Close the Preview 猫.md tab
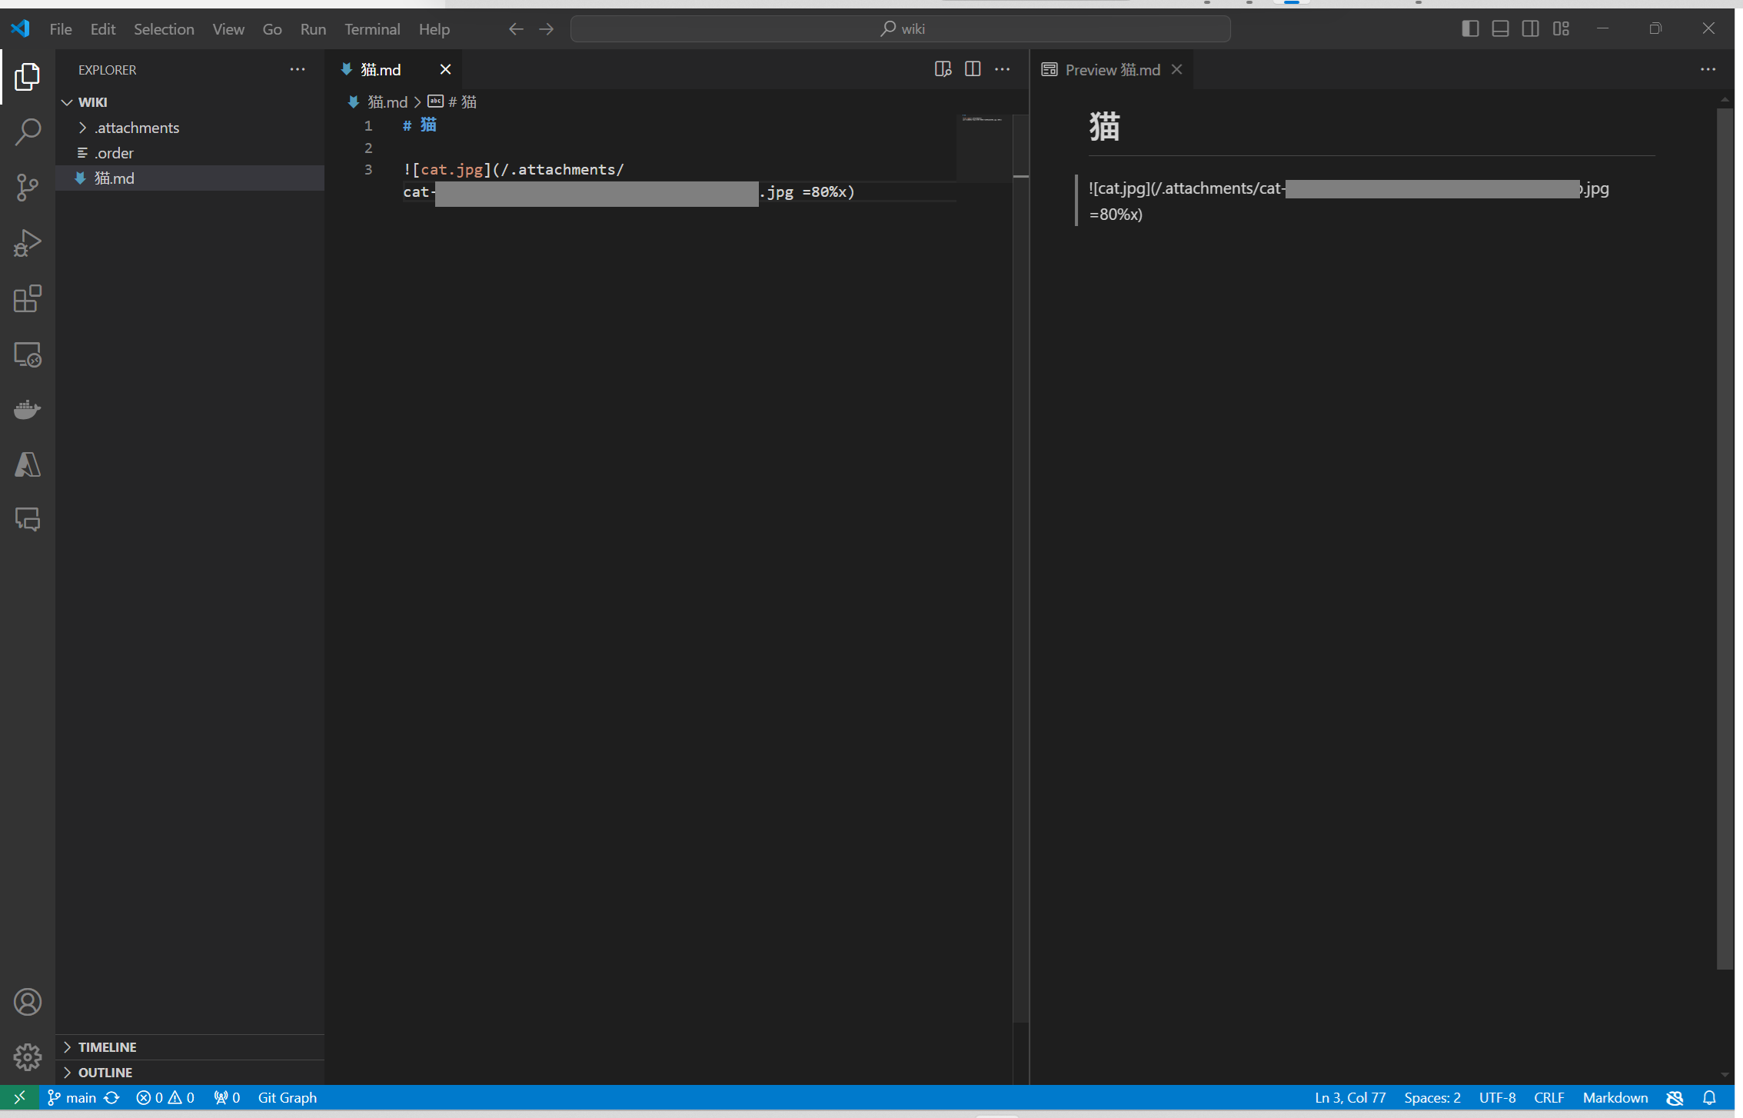This screenshot has width=1743, height=1118. (x=1176, y=69)
